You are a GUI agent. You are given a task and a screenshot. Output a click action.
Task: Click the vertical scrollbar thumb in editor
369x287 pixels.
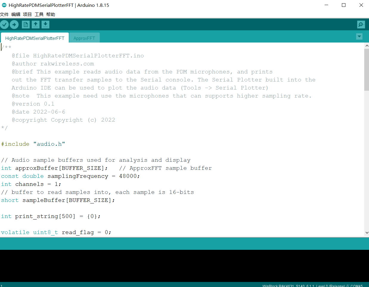[x=367, y=70]
